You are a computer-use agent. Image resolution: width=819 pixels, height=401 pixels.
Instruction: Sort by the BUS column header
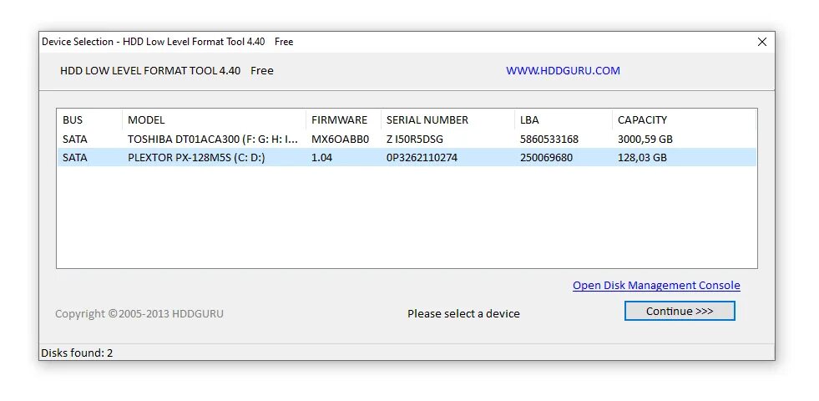[89, 119]
